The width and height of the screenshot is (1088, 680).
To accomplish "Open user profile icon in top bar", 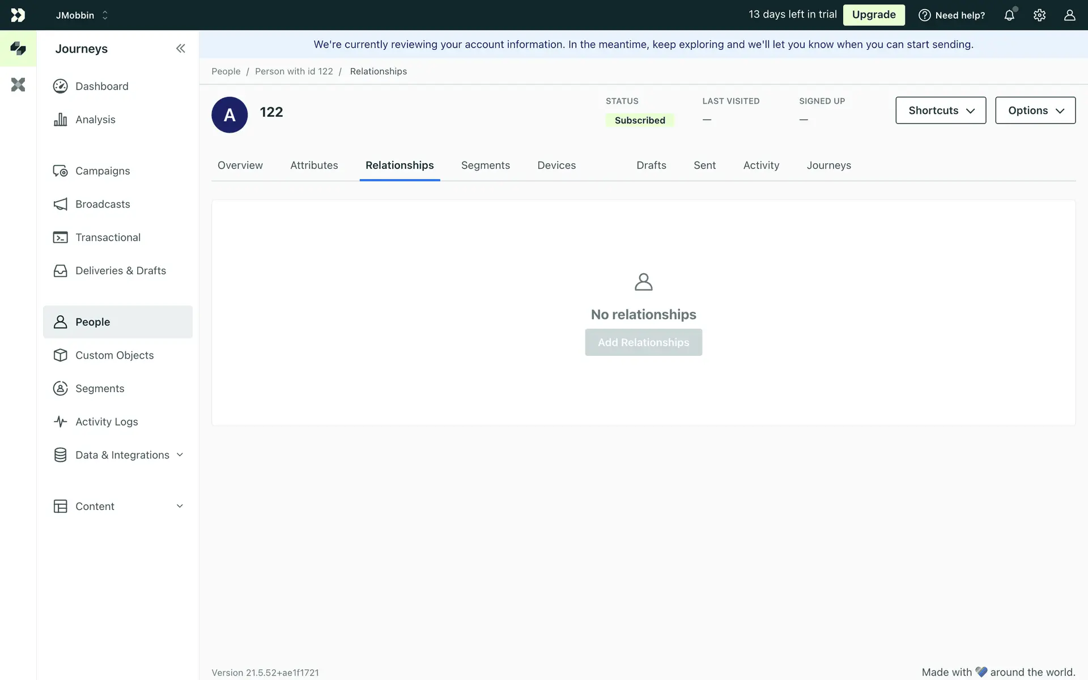I will (1069, 15).
